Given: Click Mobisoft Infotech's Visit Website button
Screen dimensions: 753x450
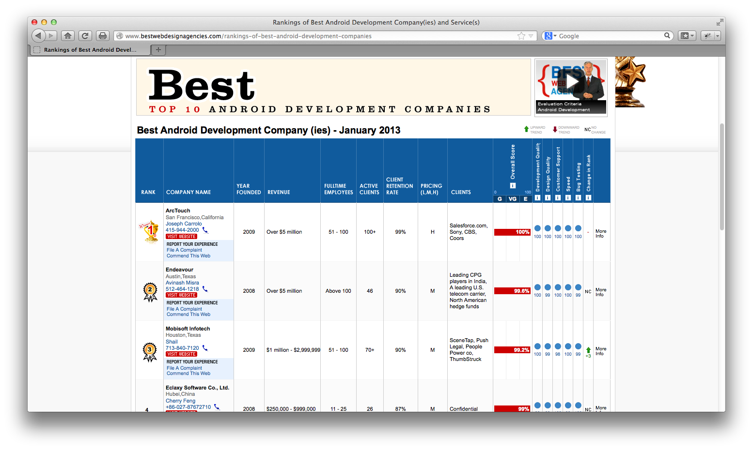Looking at the screenshot, I should [182, 354].
